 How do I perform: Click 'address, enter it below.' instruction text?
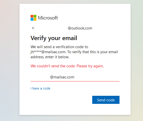[x=50, y=57]
